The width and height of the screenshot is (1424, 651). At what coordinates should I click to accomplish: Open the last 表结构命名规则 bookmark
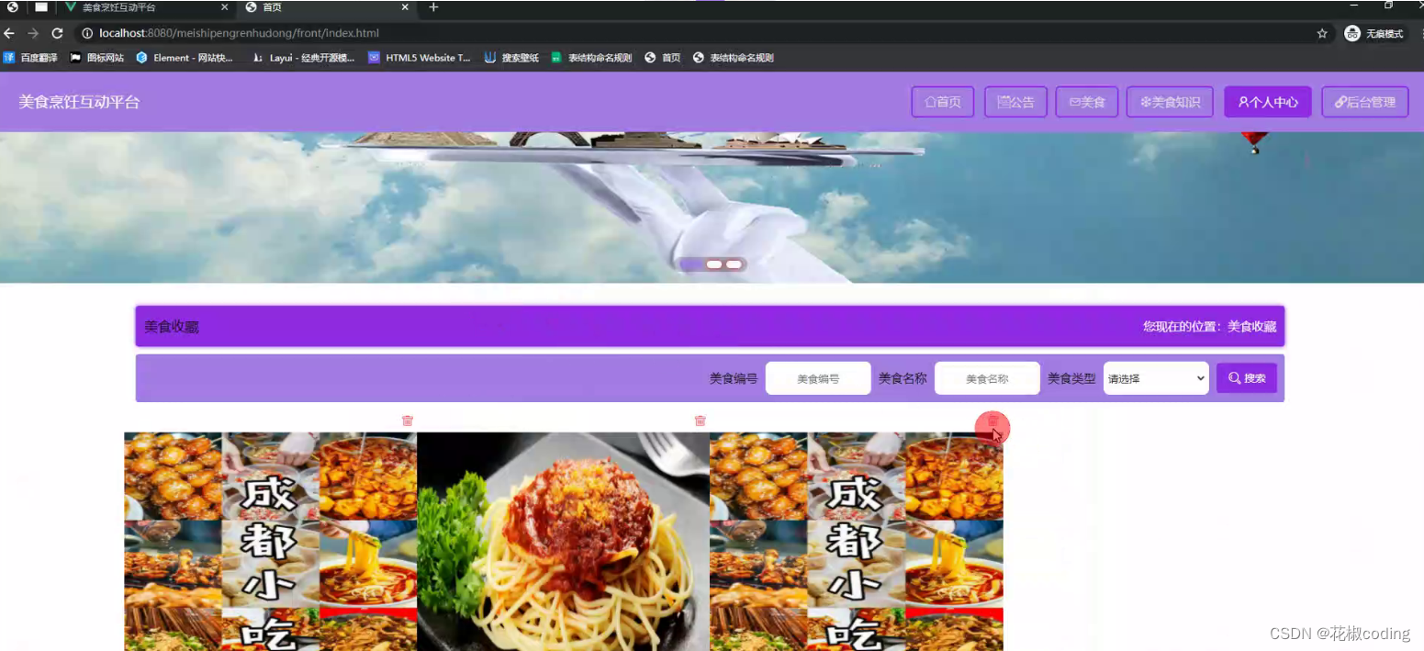(733, 57)
